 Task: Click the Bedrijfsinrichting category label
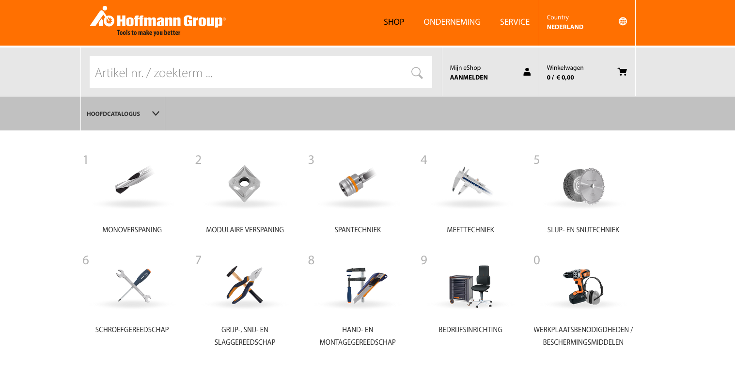pos(470,330)
